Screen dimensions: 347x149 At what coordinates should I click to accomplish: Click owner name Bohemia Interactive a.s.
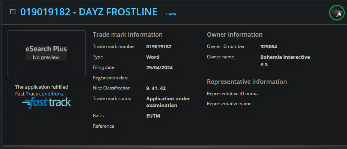coord(285,61)
